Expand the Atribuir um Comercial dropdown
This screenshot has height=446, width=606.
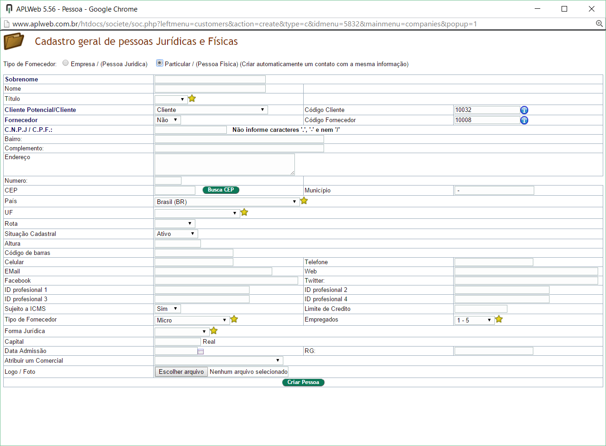[219, 360]
